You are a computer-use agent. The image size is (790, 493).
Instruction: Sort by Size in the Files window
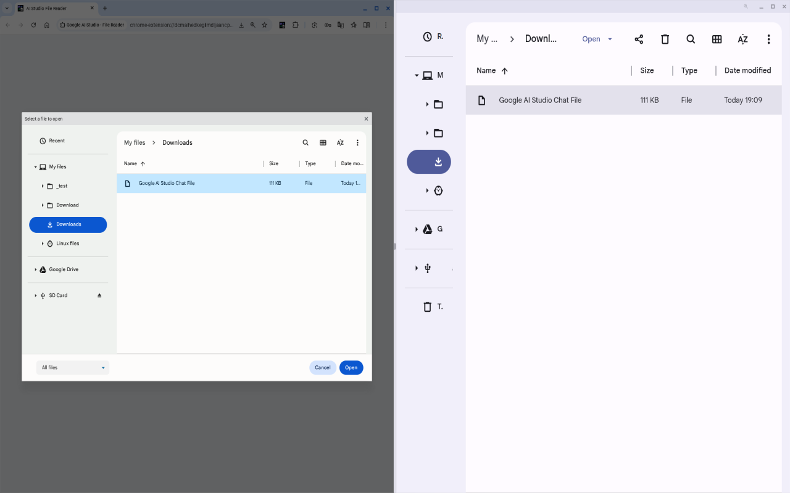(647, 71)
